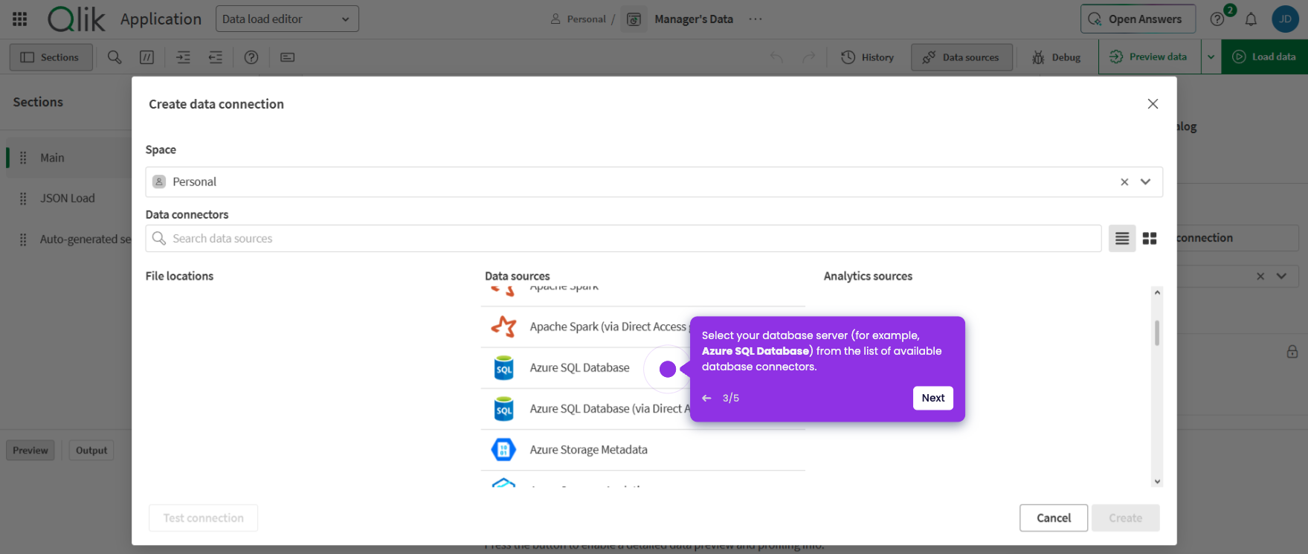The image size is (1308, 554).
Task: Switch to grid view of connectors
Action: pyautogui.click(x=1150, y=239)
